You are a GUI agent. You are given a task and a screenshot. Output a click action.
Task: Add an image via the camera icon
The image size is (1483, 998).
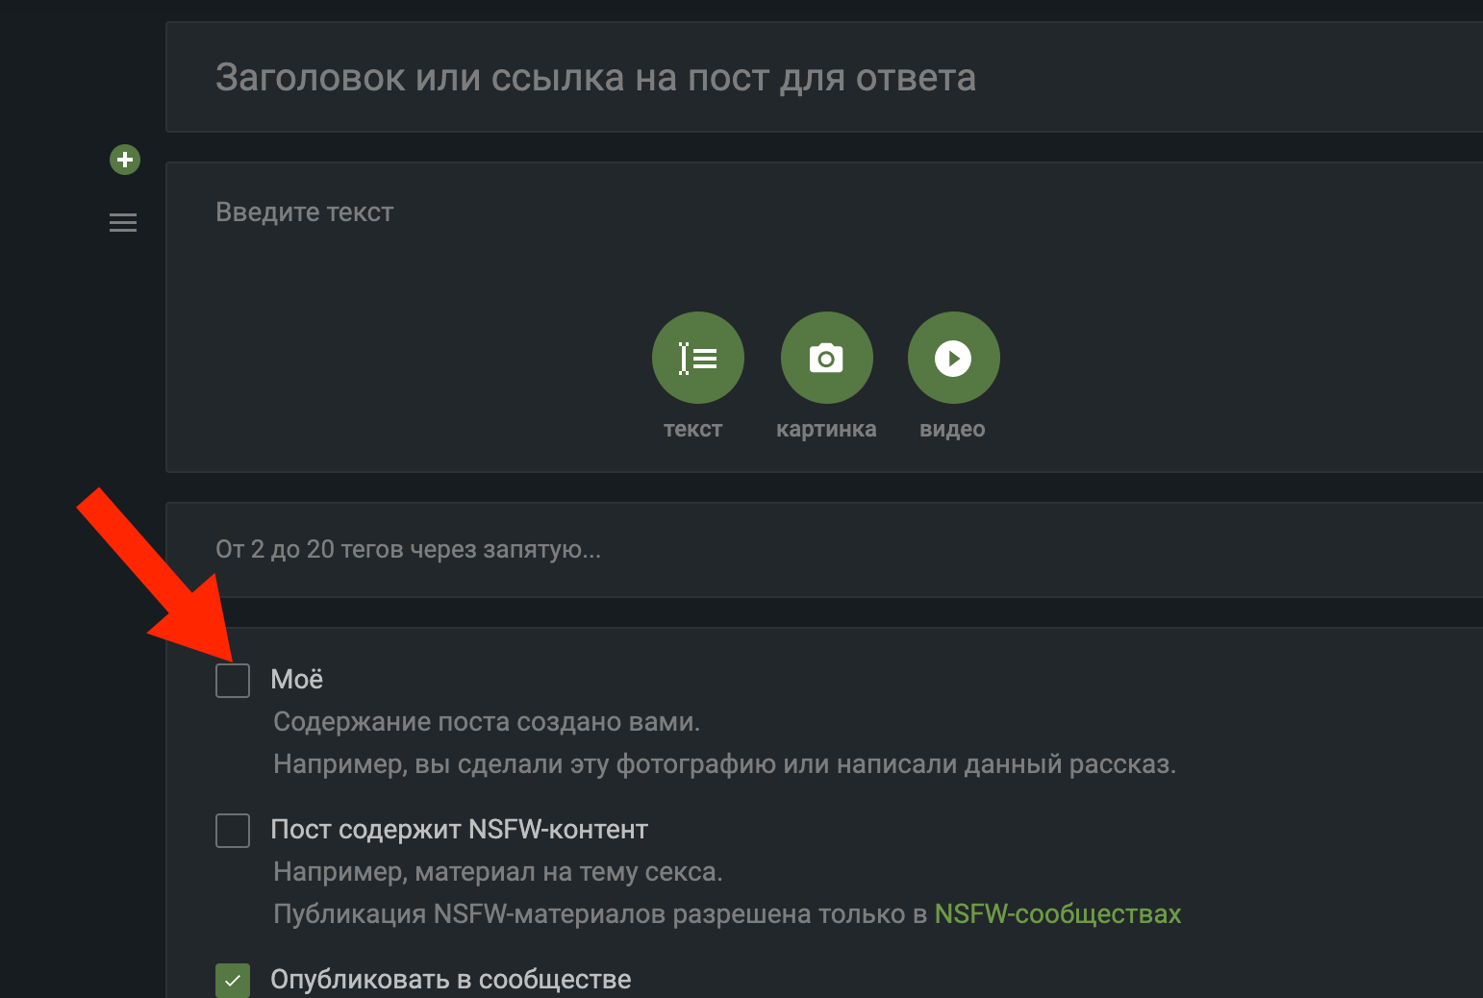[826, 358]
